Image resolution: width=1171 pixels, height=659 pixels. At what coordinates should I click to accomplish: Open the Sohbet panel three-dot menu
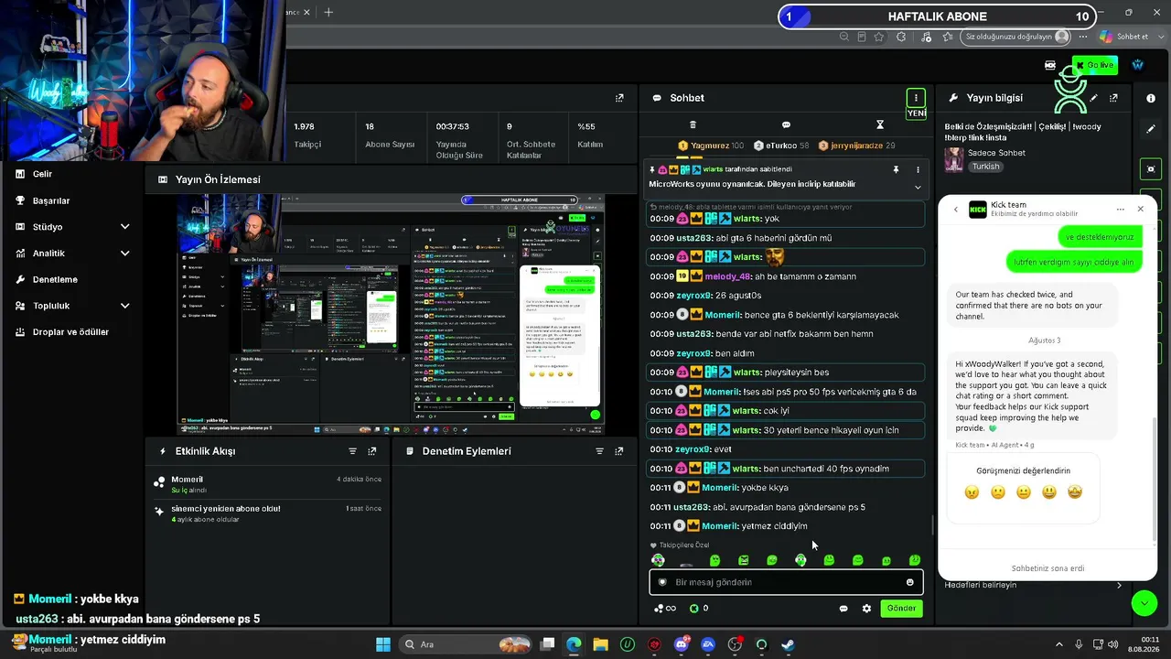point(916,98)
